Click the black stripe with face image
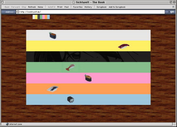Screen dimensions: 177x127 click(88, 57)
